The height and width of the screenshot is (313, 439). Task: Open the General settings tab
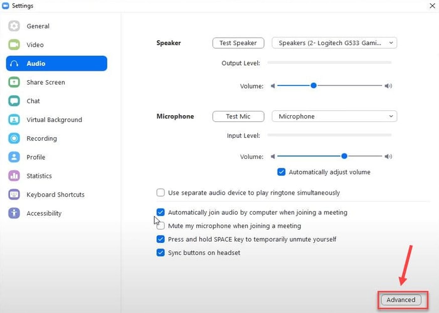coord(56,26)
